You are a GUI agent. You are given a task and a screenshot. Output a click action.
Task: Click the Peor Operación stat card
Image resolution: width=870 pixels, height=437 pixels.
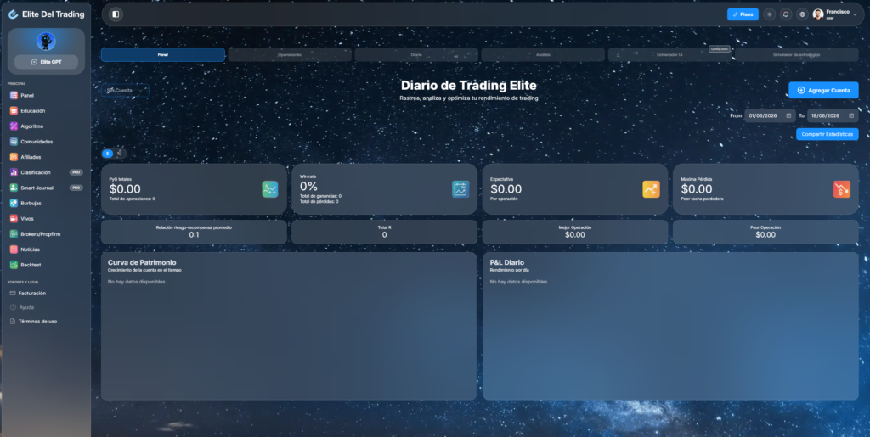(x=765, y=232)
